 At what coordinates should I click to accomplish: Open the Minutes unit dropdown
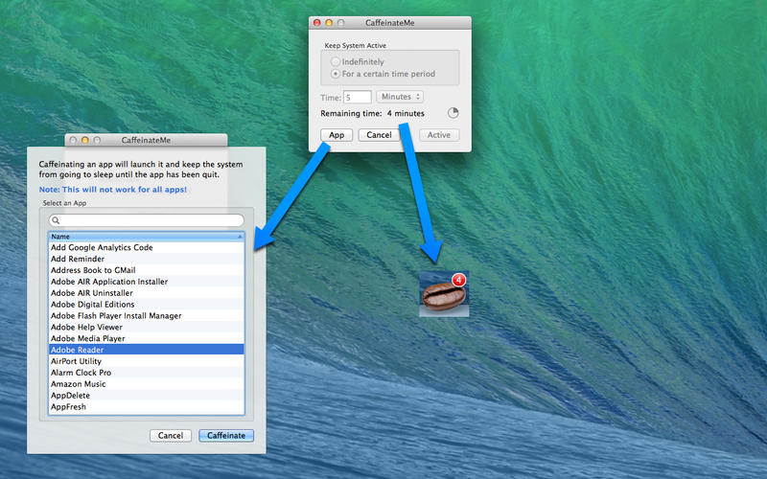click(x=399, y=97)
